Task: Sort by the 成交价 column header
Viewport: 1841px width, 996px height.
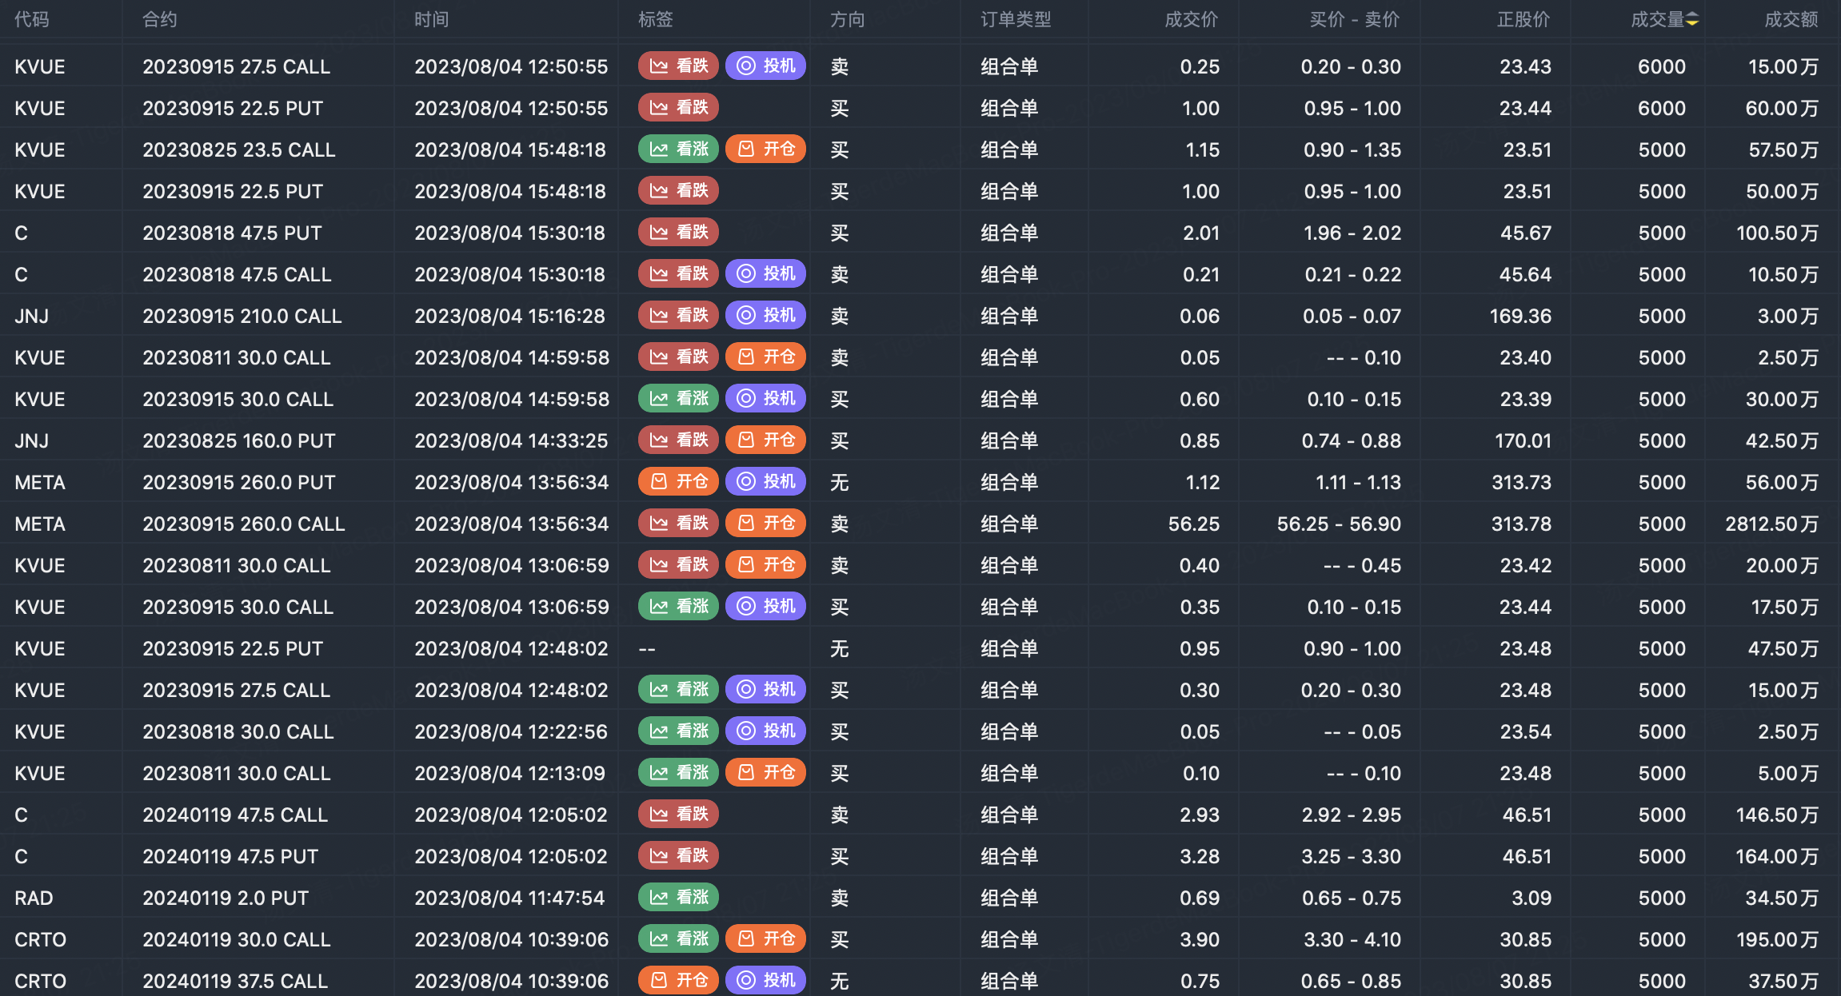Action: coord(1191,20)
